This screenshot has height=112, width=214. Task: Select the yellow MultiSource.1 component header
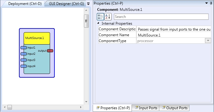click(x=37, y=38)
